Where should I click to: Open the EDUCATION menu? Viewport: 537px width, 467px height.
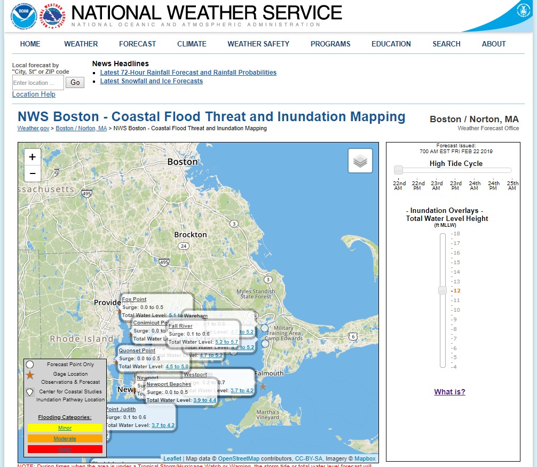coord(391,44)
